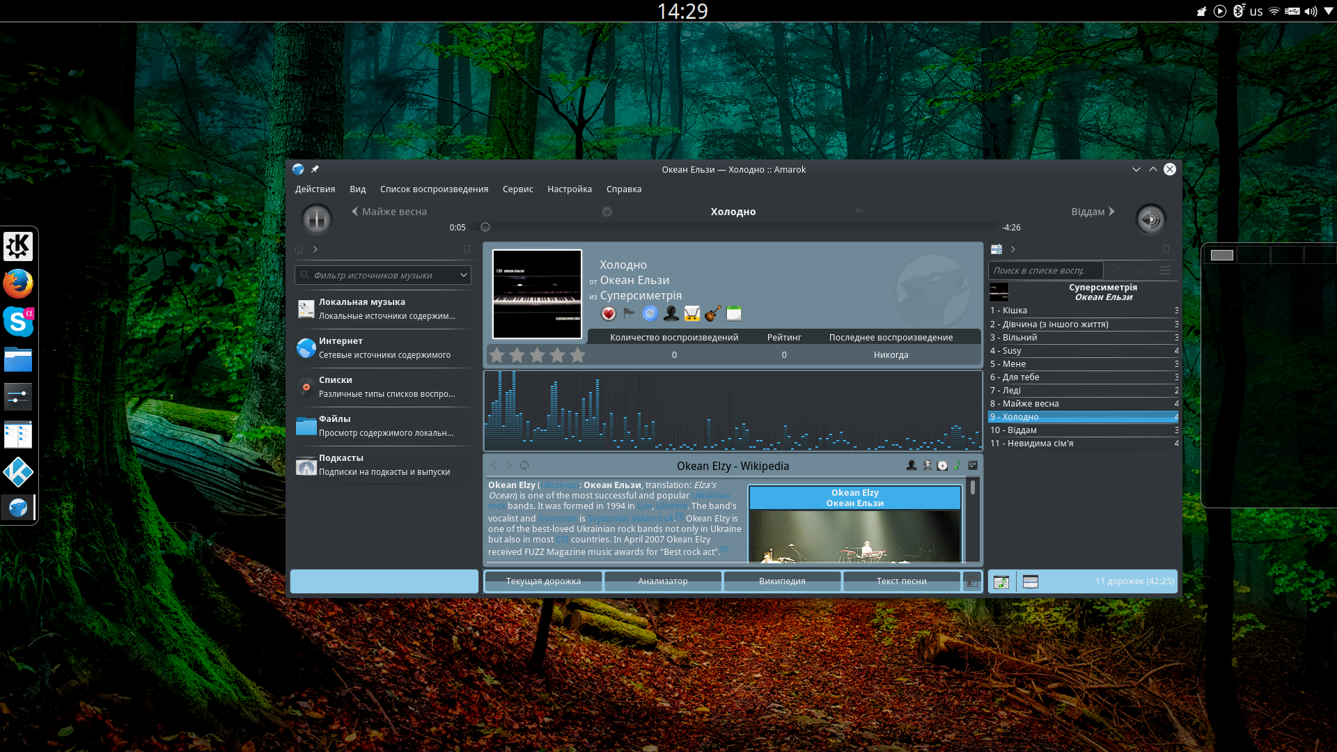
Task: Toggle the Текст песни applet button
Action: tap(901, 581)
